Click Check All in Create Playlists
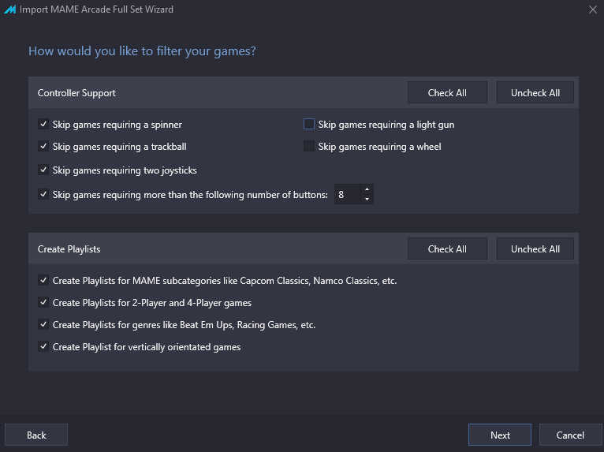 click(447, 248)
